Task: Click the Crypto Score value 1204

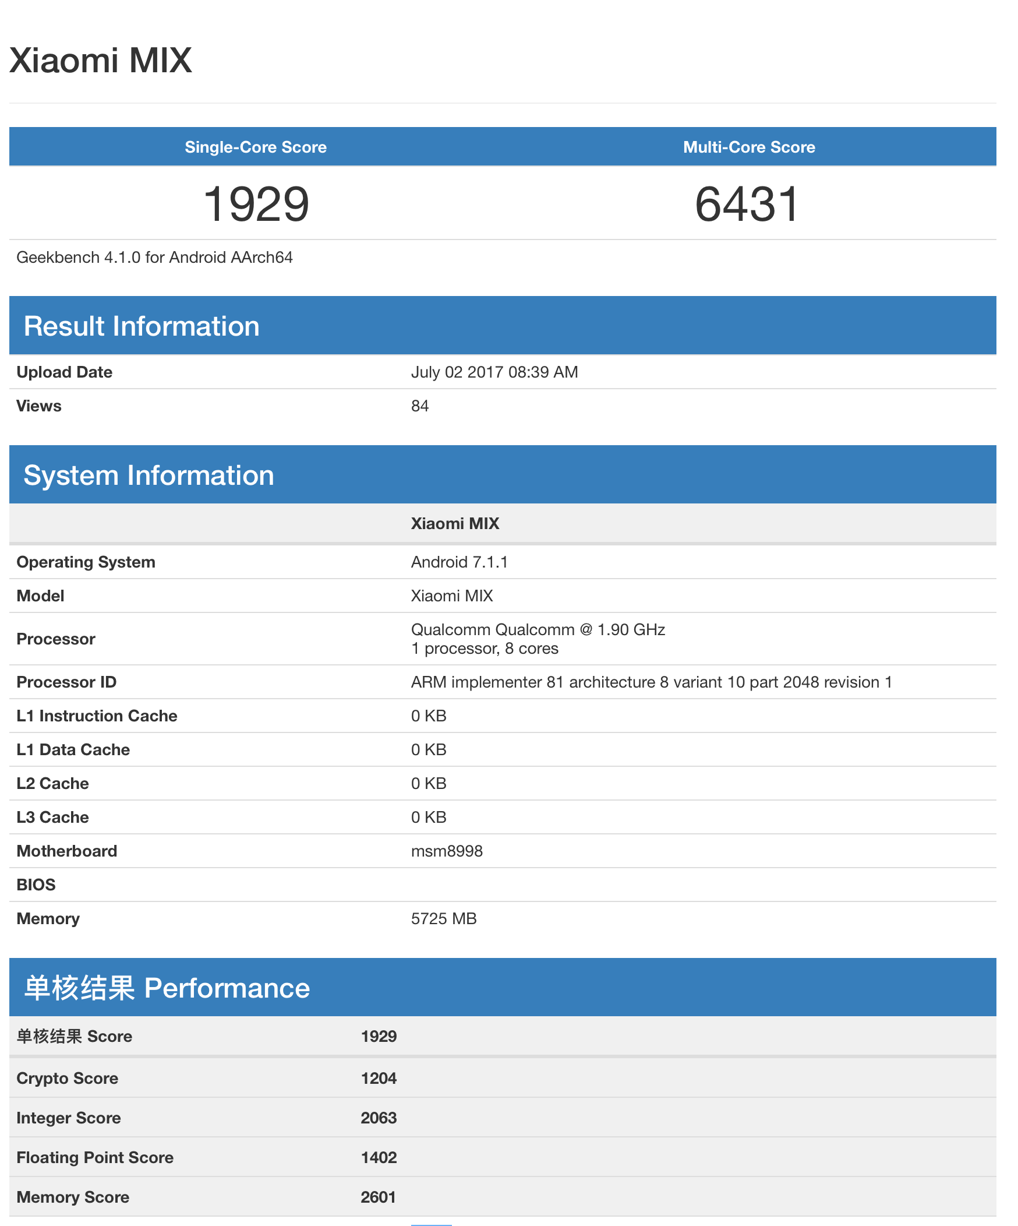Action: click(x=379, y=1079)
